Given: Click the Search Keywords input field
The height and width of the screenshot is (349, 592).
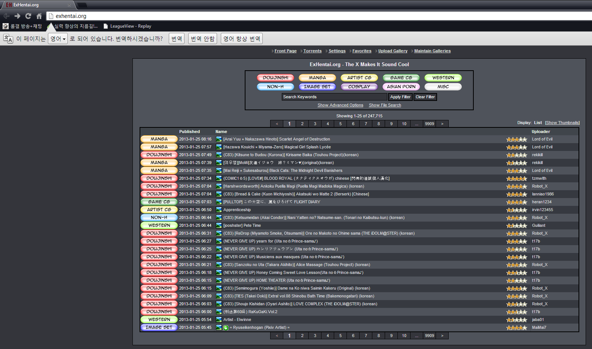Looking at the screenshot, I should click(334, 97).
